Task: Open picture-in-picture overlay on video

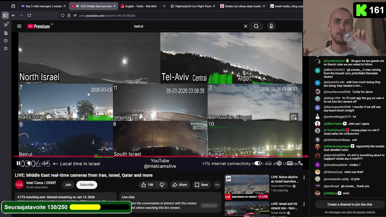Action: (294, 117)
